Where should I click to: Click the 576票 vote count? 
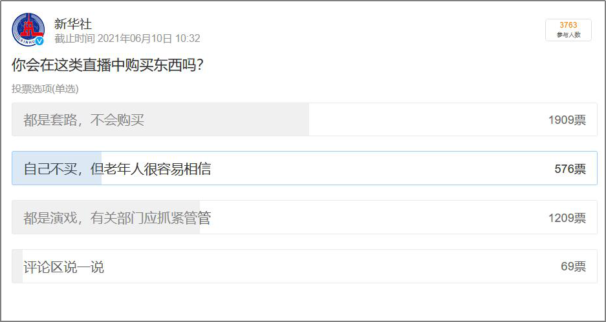point(570,169)
